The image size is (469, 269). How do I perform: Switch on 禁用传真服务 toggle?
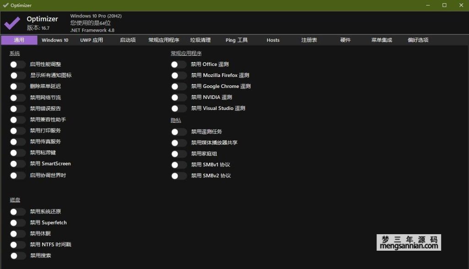pos(18,142)
